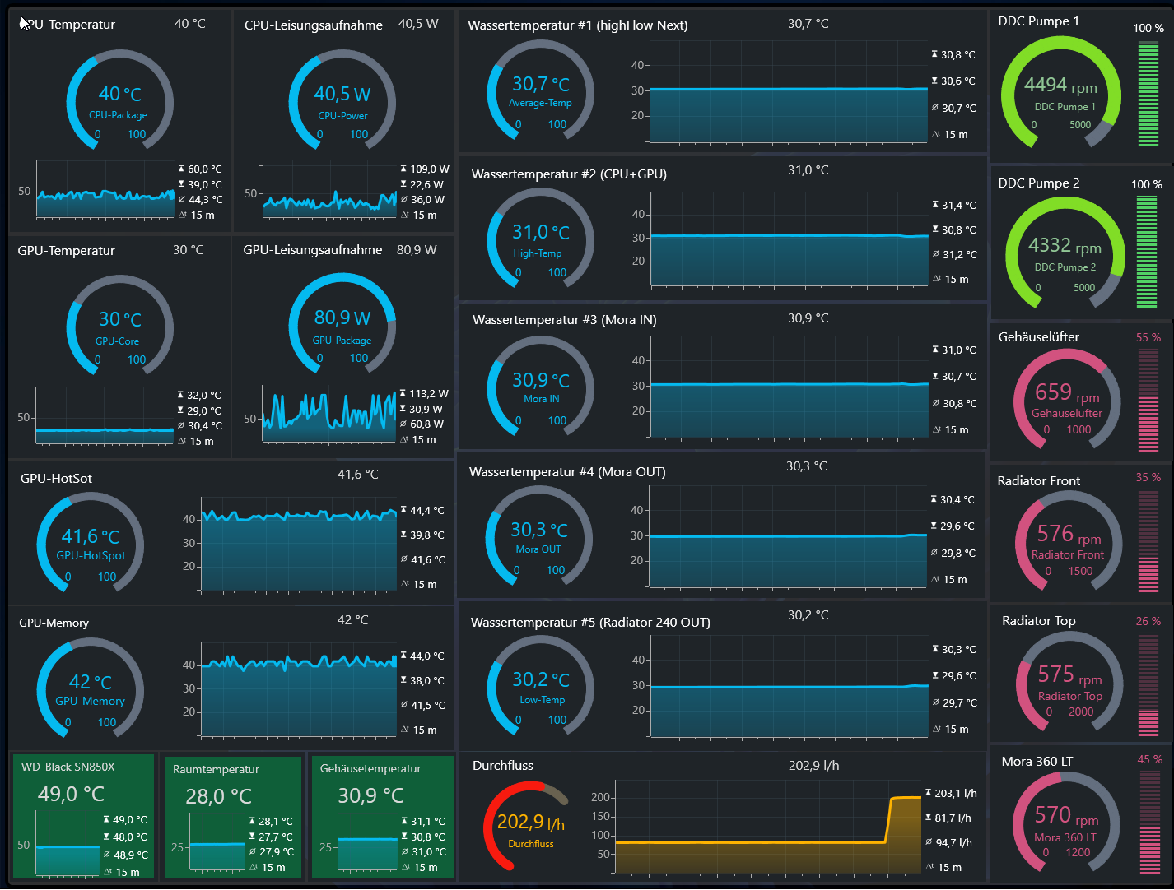
Task: Select the Gehäusetemperatur green tile
Action: 382,817
